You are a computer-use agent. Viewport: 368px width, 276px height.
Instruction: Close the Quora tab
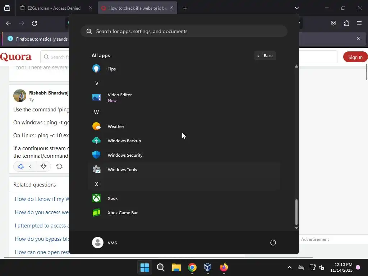171,8
